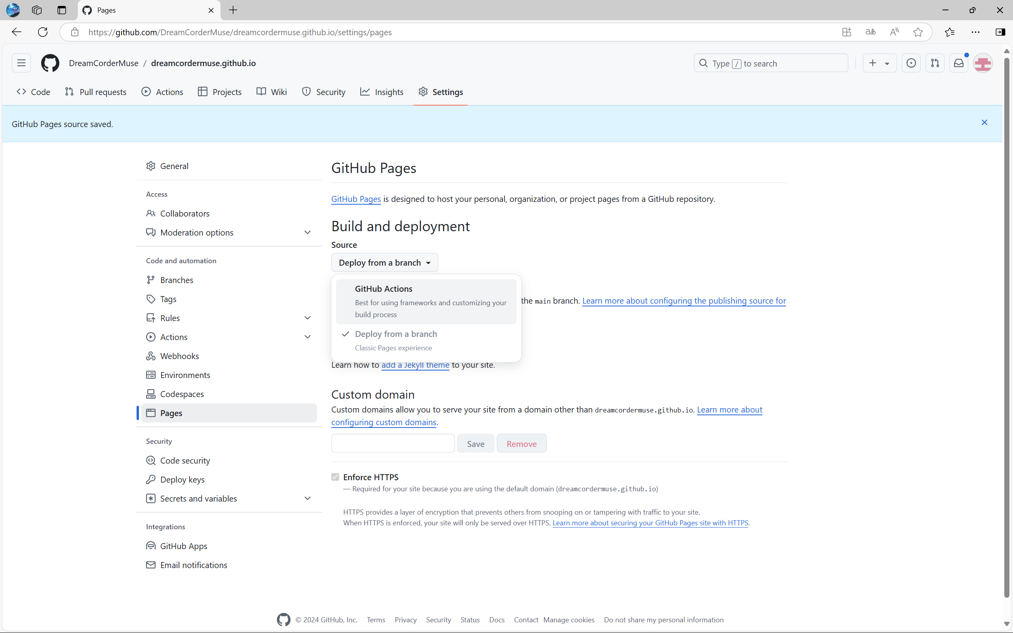Open the Settings tab

pyautogui.click(x=440, y=92)
